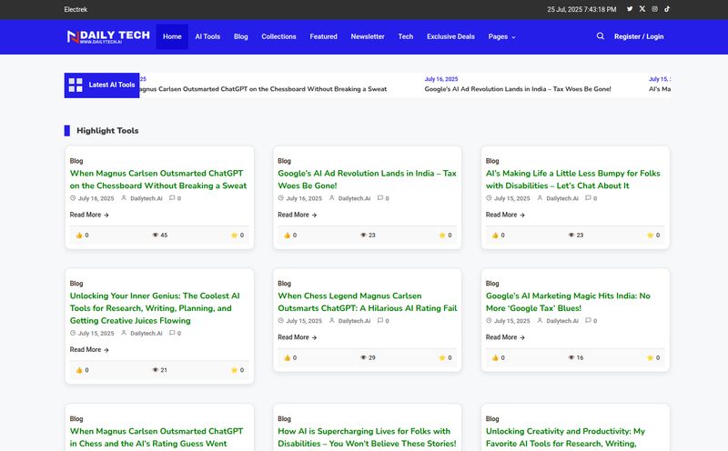The height and width of the screenshot is (451, 728).
Task: Read More on Chess Legend Magnus Carlsen post
Action: [x=298, y=337]
